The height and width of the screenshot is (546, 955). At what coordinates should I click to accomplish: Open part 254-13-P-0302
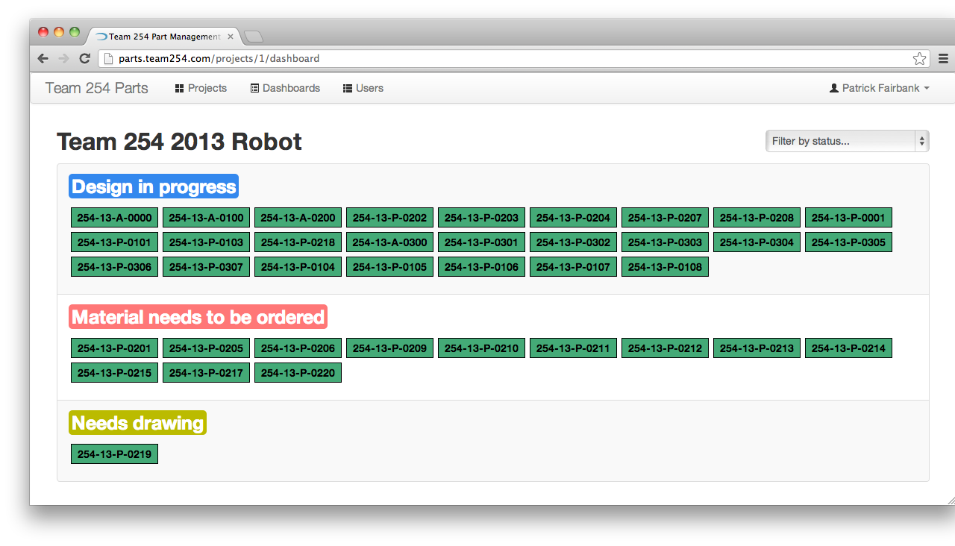pyautogui.click(x=573, y=242)
